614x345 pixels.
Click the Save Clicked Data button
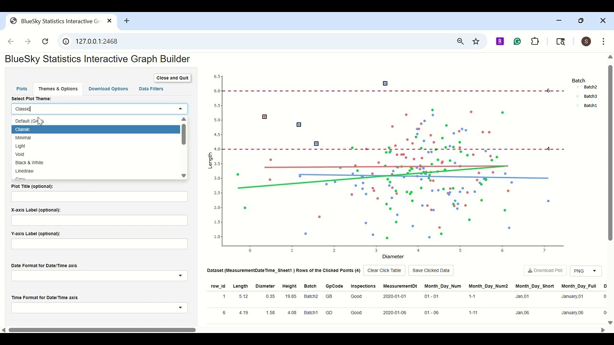pos(431,271)
